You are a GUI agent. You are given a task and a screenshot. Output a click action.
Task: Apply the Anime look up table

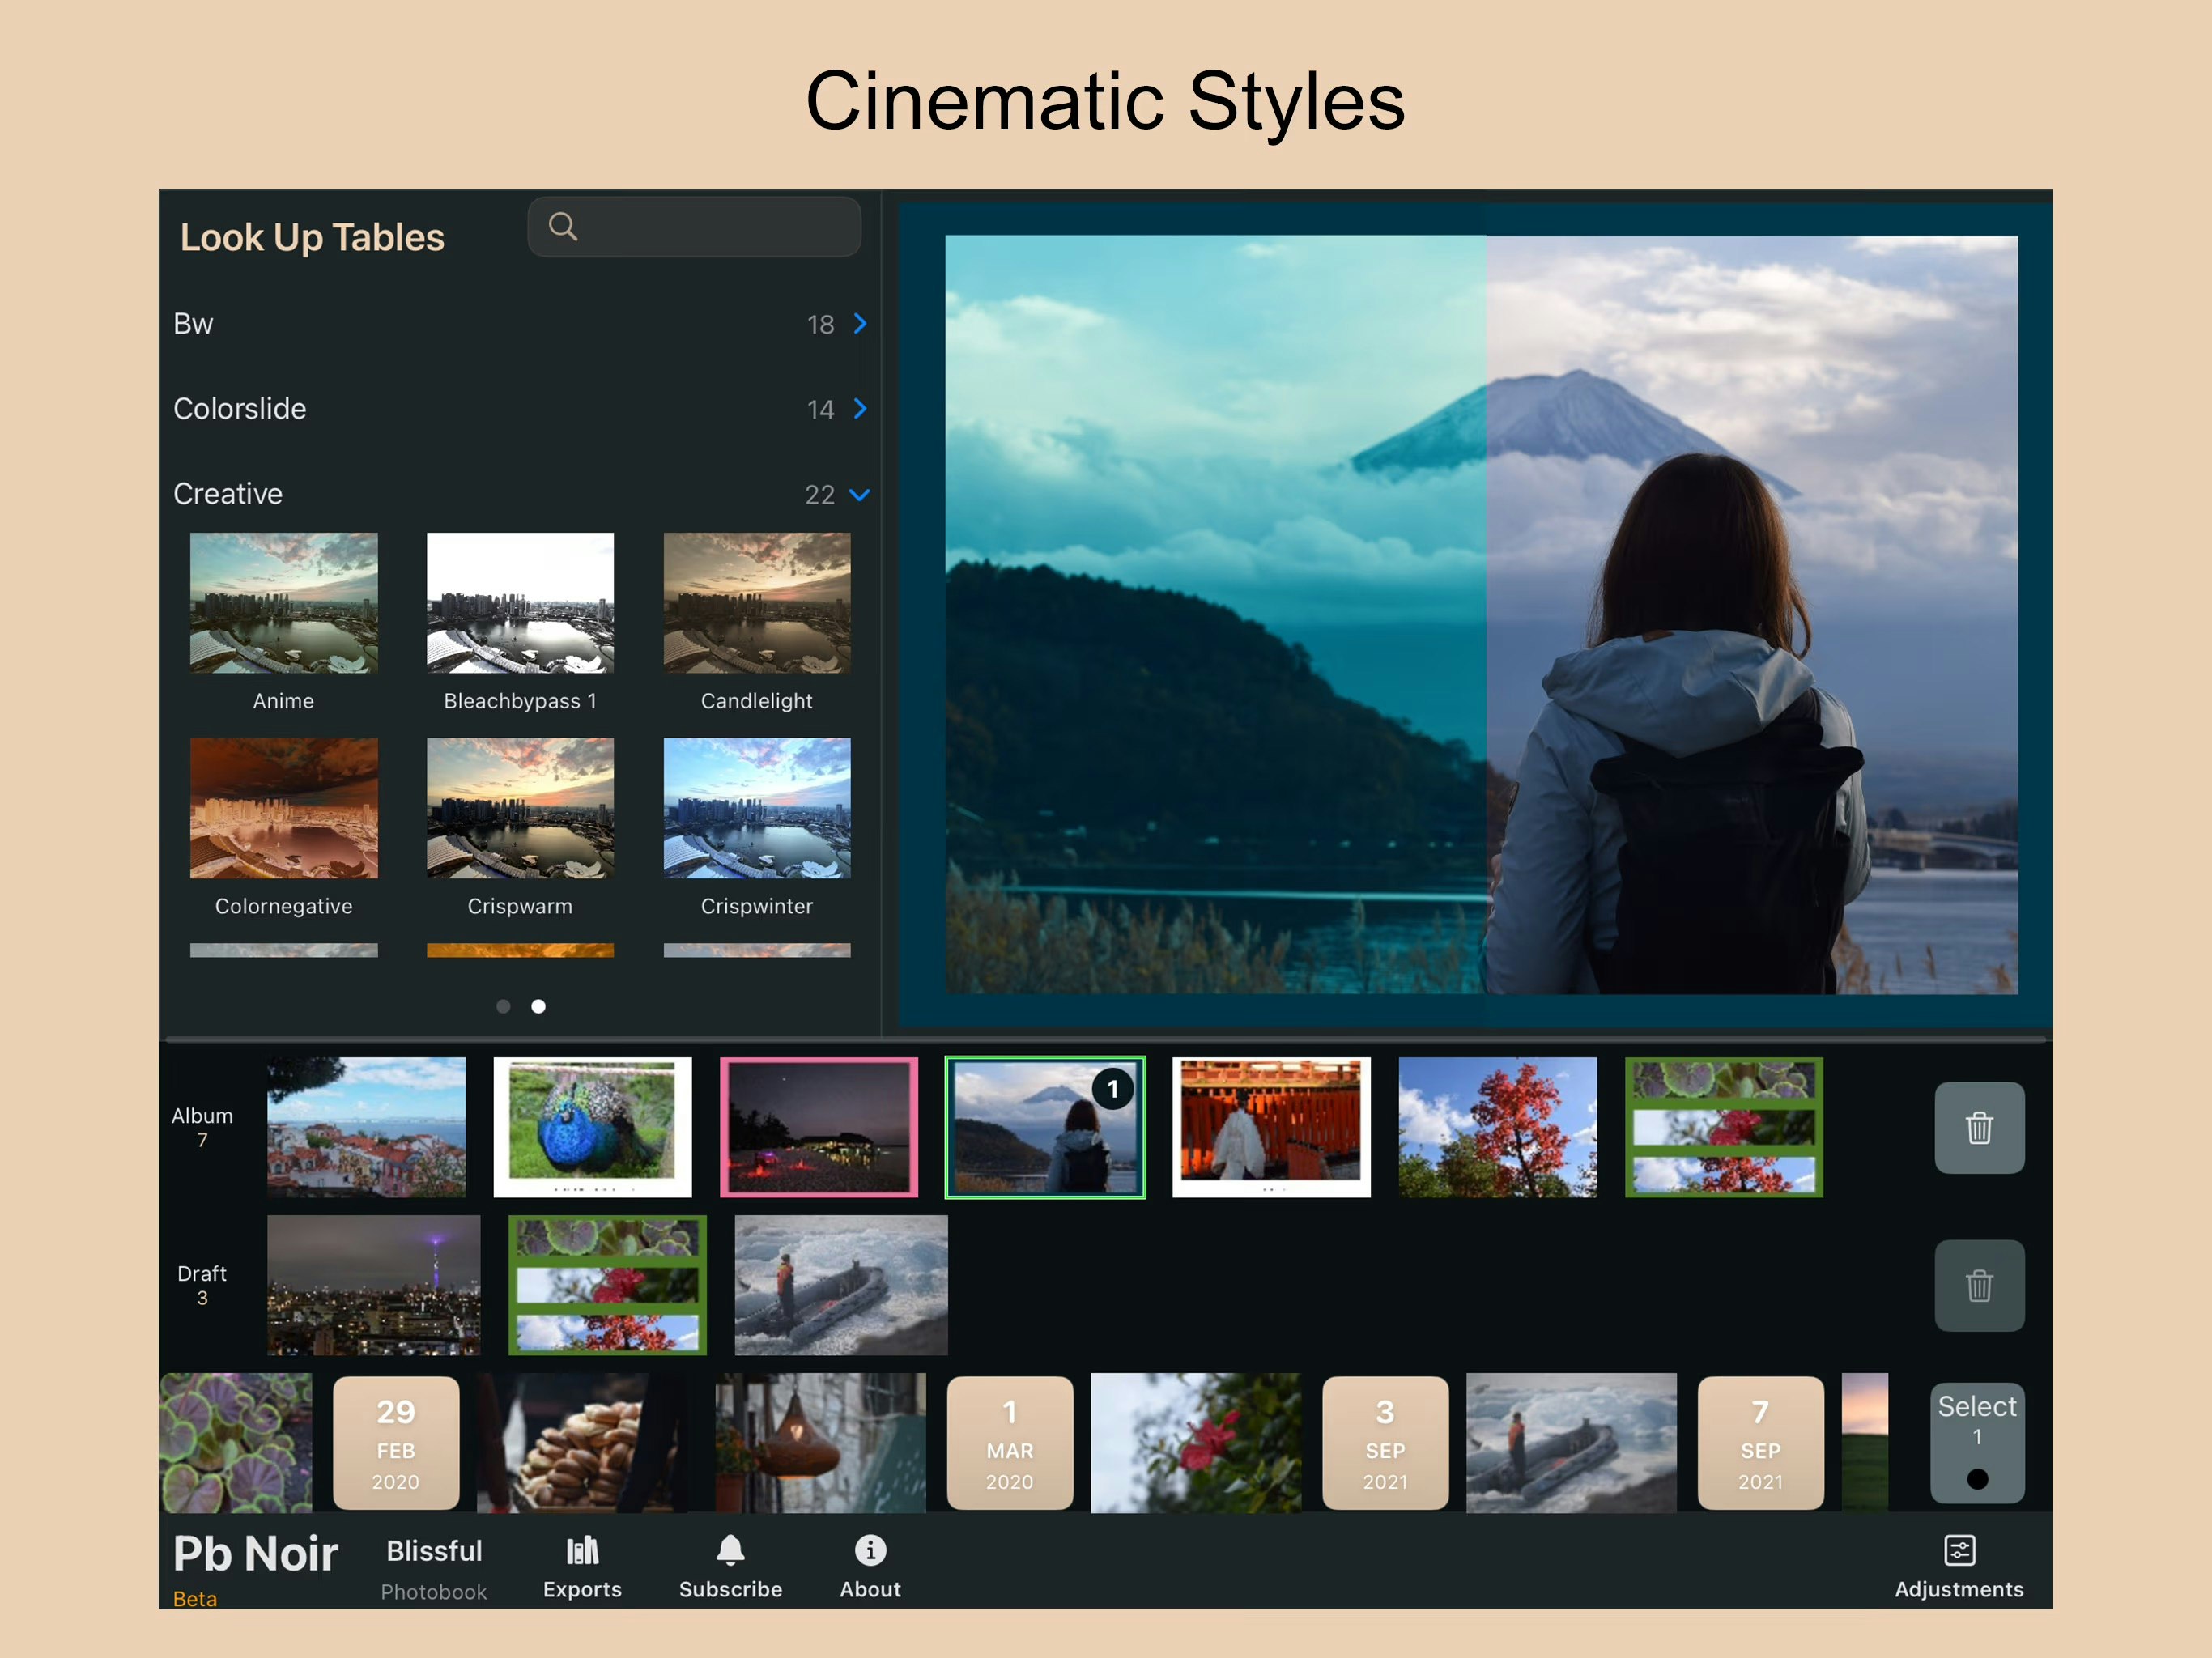[x=283, y=603]
